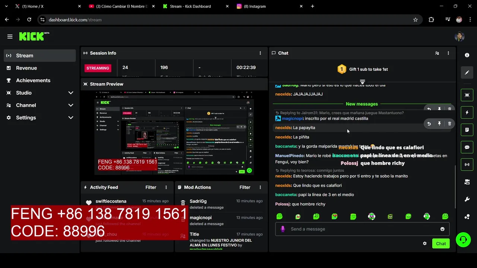The width and height of the screenshot is (477, 268).
Task: Click the three-circles icon in the right sidebar
Action: pyautogui.click(x=467, y=217)
